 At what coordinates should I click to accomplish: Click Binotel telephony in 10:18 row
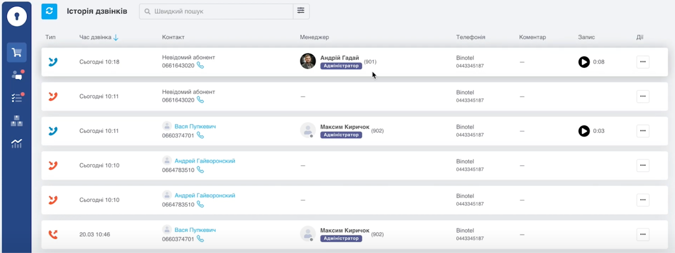pyautogui.click(x=465, y=58)
